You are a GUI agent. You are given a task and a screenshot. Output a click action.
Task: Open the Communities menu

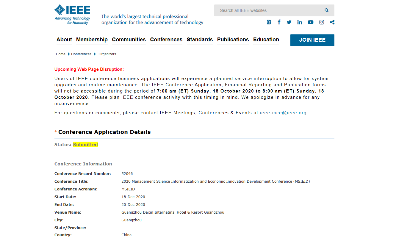pyautogui.click(x=129, y=40)
